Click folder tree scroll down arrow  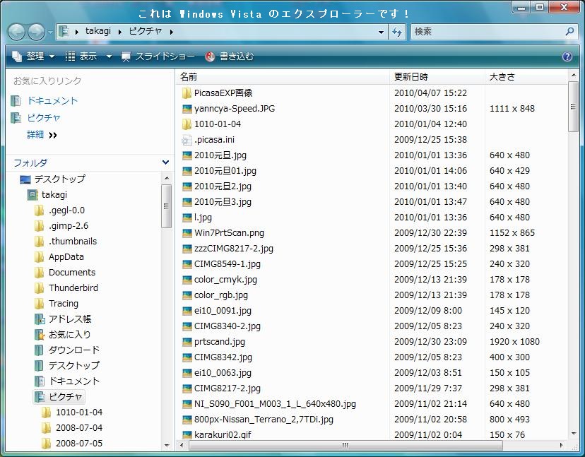click(167, 446)
